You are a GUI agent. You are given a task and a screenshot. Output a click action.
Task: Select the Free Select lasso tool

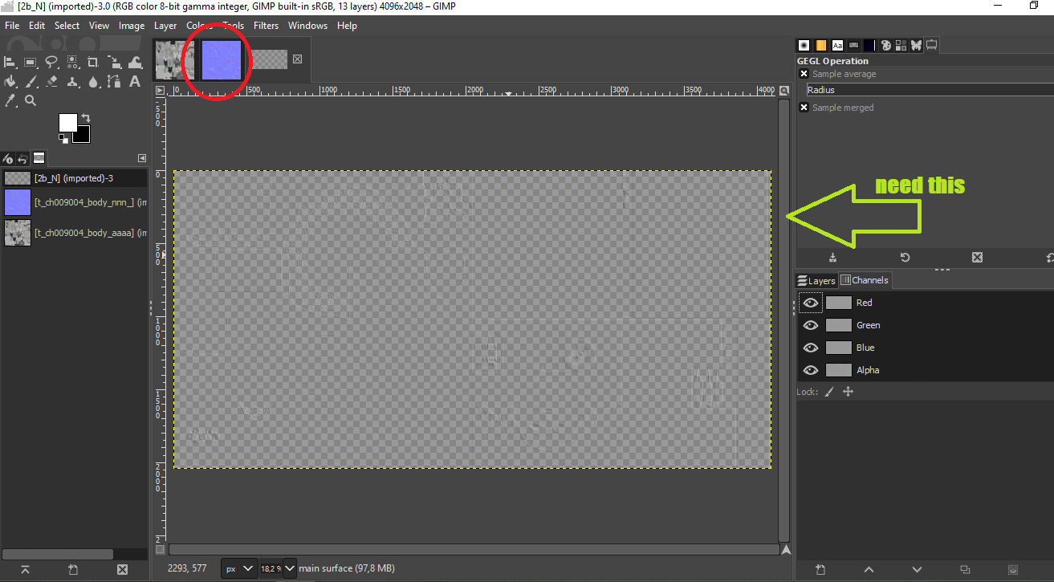(51, 62)
